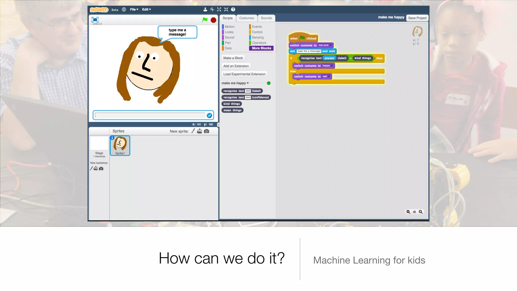Screen dimensions: 517x291
Task: Open the language globe menu
Action: 124,9
